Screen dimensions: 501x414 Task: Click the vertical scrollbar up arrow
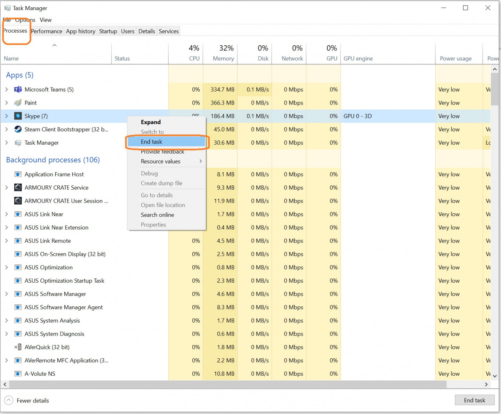494,69
